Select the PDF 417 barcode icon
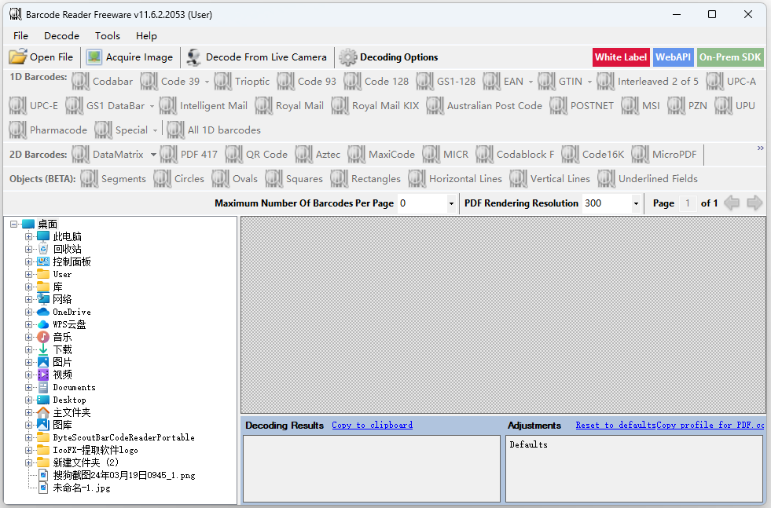 pyautogui.click(x=168, y=154)
